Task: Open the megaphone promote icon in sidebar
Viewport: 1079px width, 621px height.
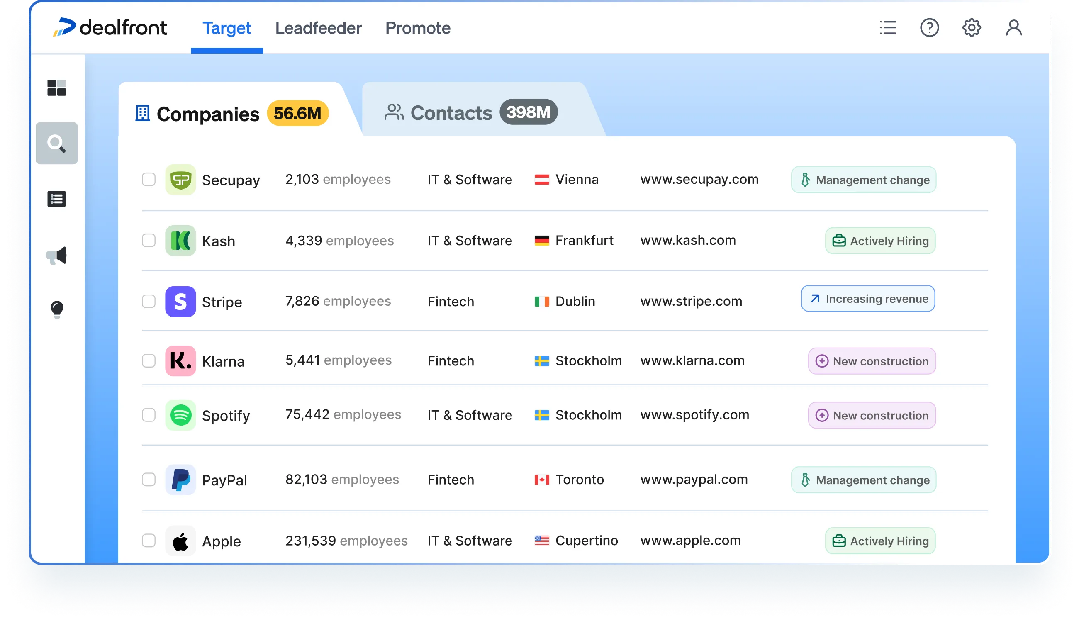Action: coord(57,256)
